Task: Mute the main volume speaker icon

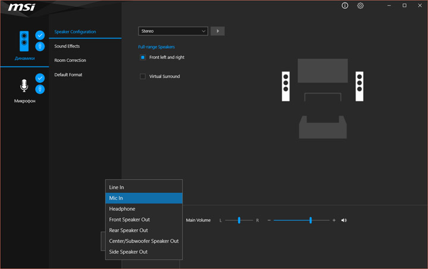Action: [x=344, y=220]
